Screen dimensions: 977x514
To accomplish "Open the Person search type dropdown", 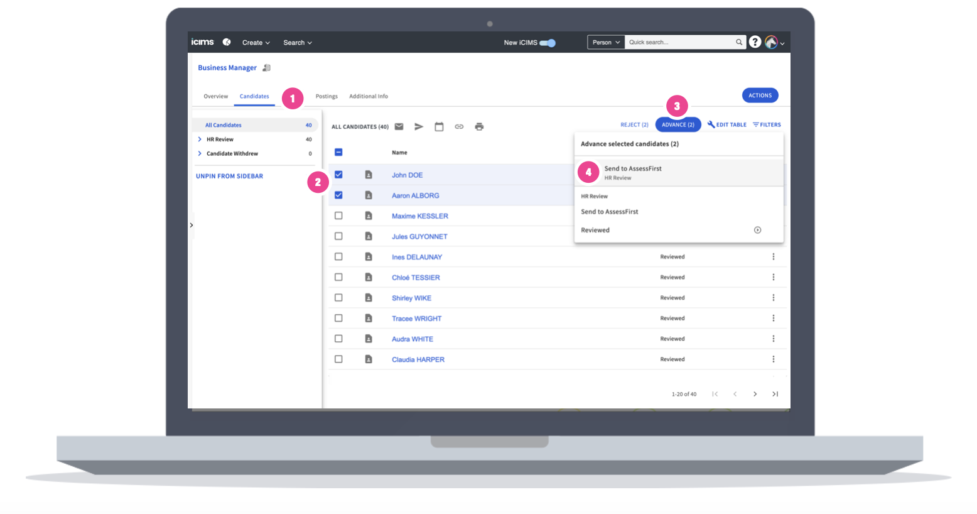I will (606, 42).
